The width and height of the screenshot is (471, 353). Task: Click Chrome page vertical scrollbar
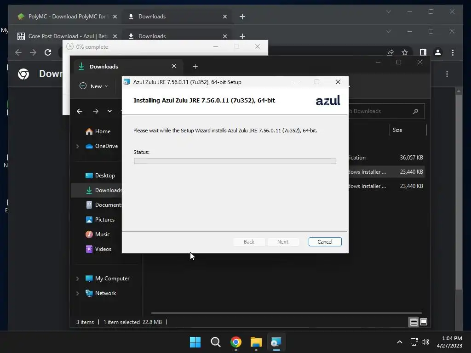pos(459,192)
